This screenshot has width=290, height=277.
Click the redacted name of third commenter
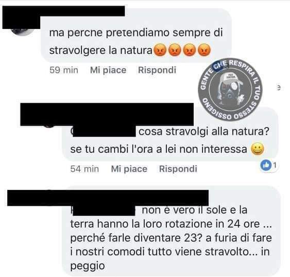pyautogui.click(x=108, y=198)
